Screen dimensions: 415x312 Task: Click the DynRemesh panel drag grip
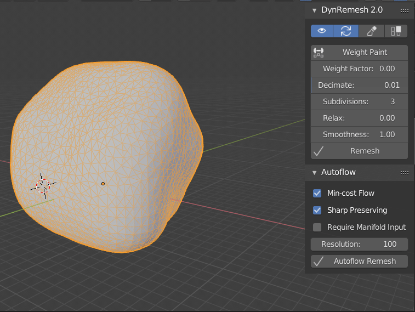click(x=405, y=10)
